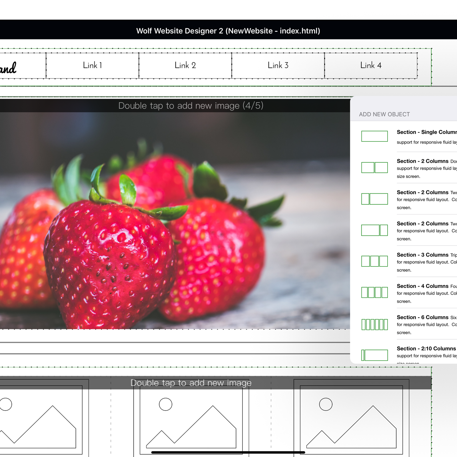
Task: Click the Link 3 navigation item
Action: (x=278, y=65)
